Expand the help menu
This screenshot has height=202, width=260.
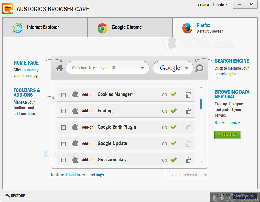[x=222, y=4]
